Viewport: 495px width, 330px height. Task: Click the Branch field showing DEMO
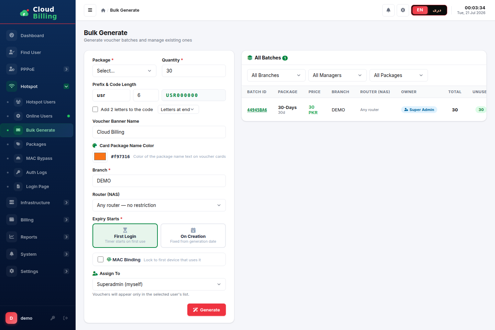point(159,181)
